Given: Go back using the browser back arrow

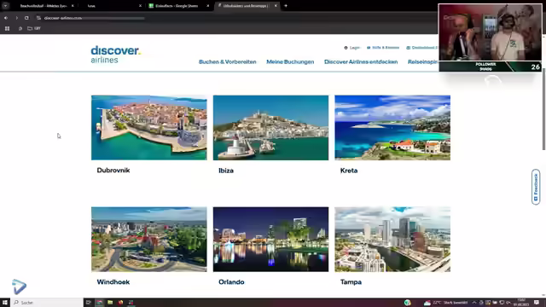Looking at the screenshot, I should [6, 18].
